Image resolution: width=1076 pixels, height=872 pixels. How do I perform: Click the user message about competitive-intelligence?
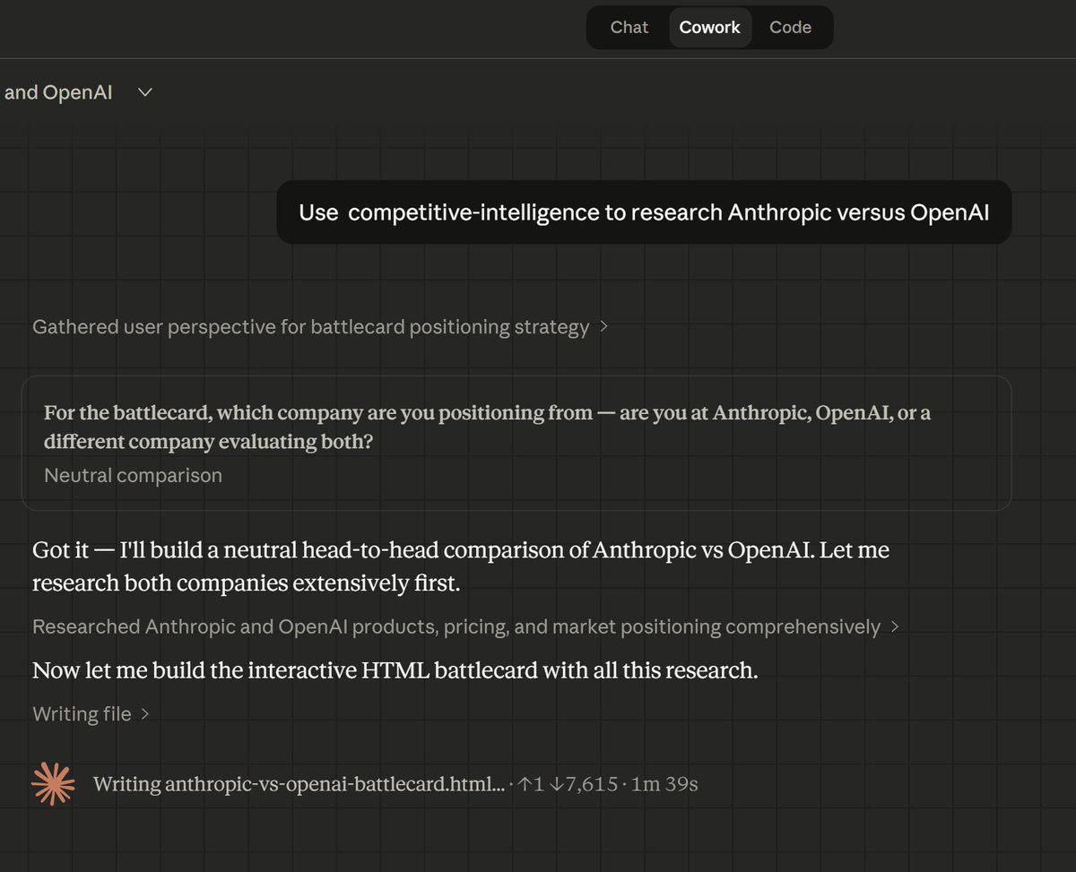click(644, 212)
